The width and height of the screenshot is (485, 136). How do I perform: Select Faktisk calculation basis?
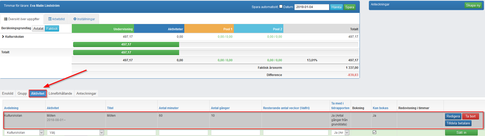[52, 28]
